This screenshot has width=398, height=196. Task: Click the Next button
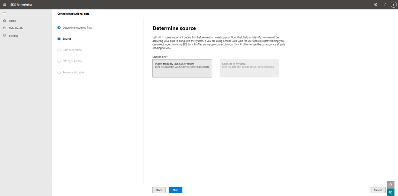click(175, 190)
